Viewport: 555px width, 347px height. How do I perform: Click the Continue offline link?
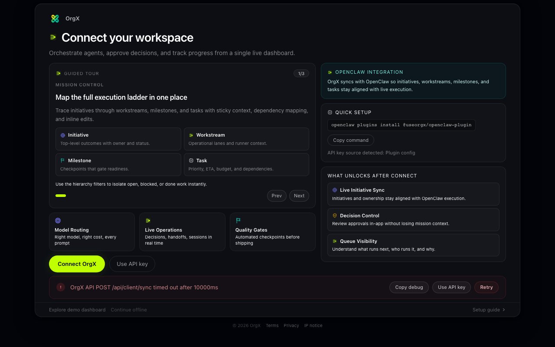129,310
